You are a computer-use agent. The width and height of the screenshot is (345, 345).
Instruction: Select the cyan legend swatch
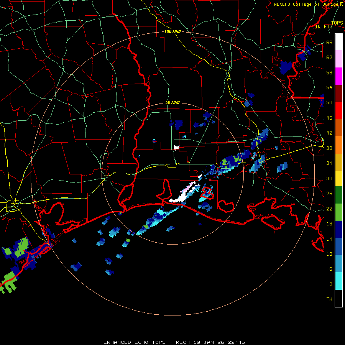click(x=338, y=281)
